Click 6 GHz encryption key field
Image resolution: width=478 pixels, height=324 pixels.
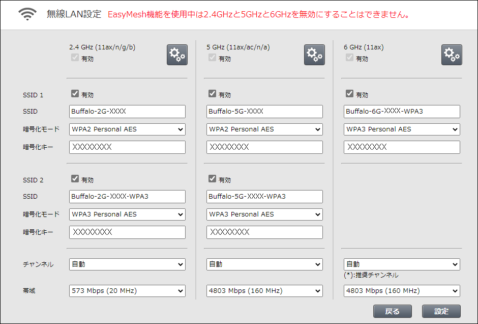pyautogui.click(x=402, y=147)
